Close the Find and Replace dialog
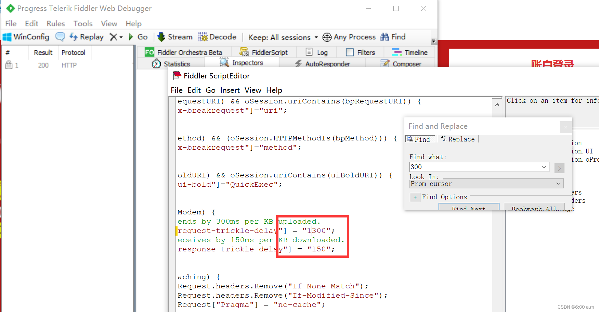 (565, 127)
